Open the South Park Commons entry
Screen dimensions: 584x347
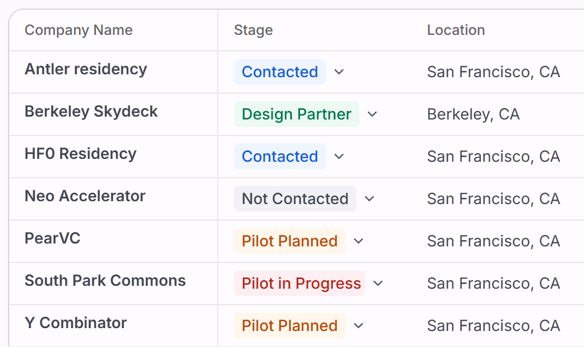coord(105,281)
